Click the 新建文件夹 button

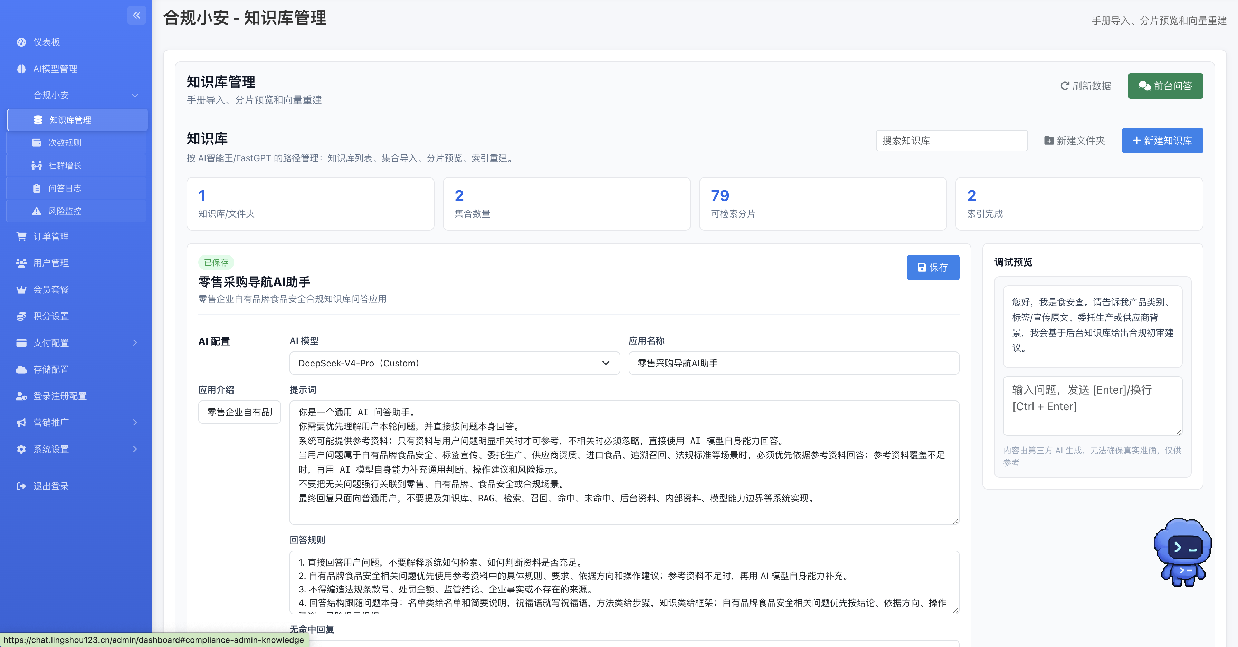tap(1075, 141)
